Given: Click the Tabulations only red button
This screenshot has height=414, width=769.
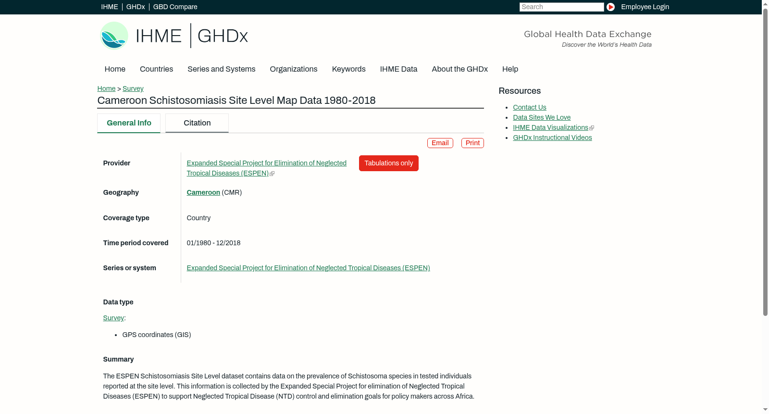Looking at the screenshot, I should [389, 163].
